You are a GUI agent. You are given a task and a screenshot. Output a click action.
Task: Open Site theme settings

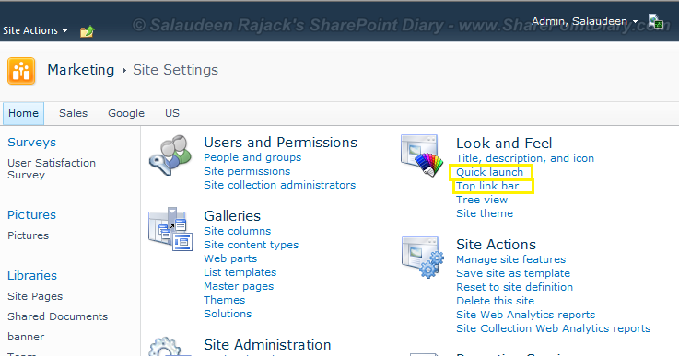point(485,213)
